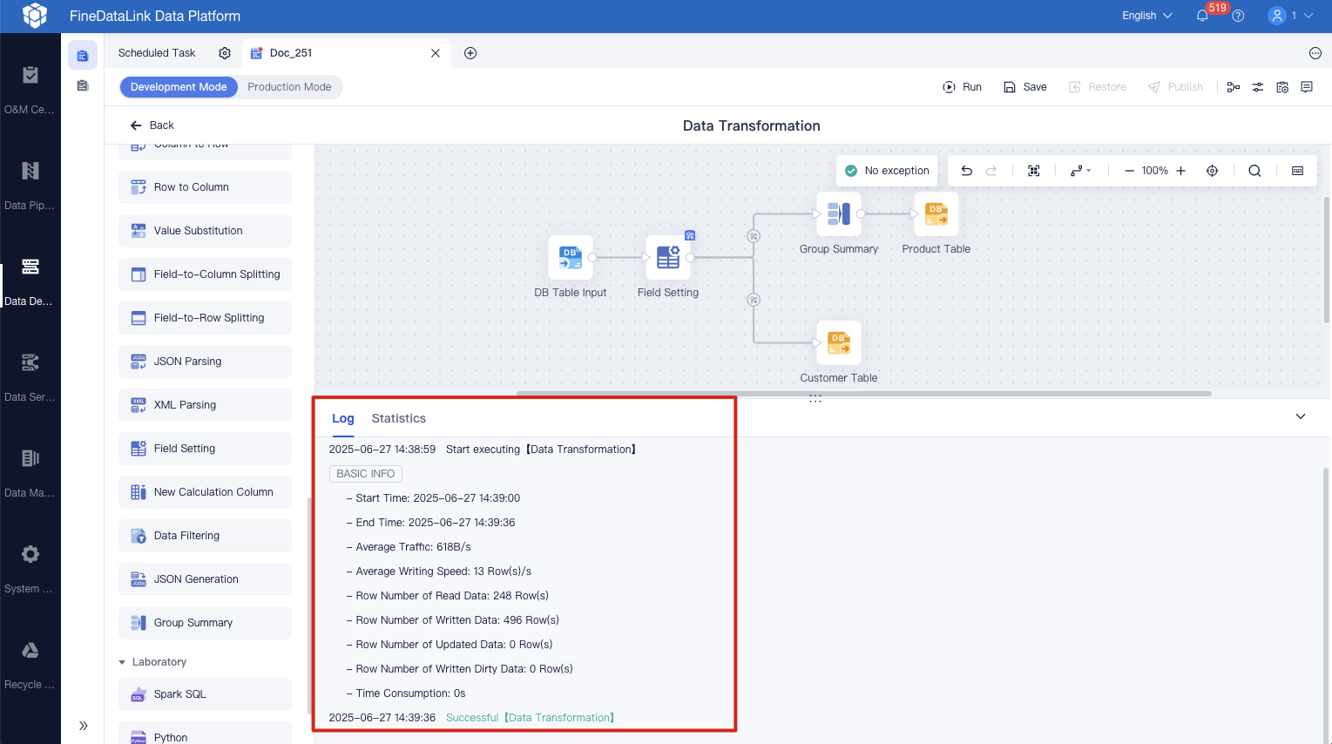
Task: Choose the Spark SQL operator
Action: click(205, 694)
